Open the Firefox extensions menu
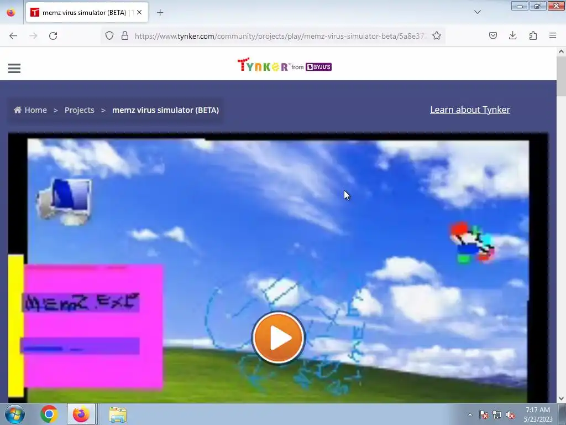 point(533,35)
